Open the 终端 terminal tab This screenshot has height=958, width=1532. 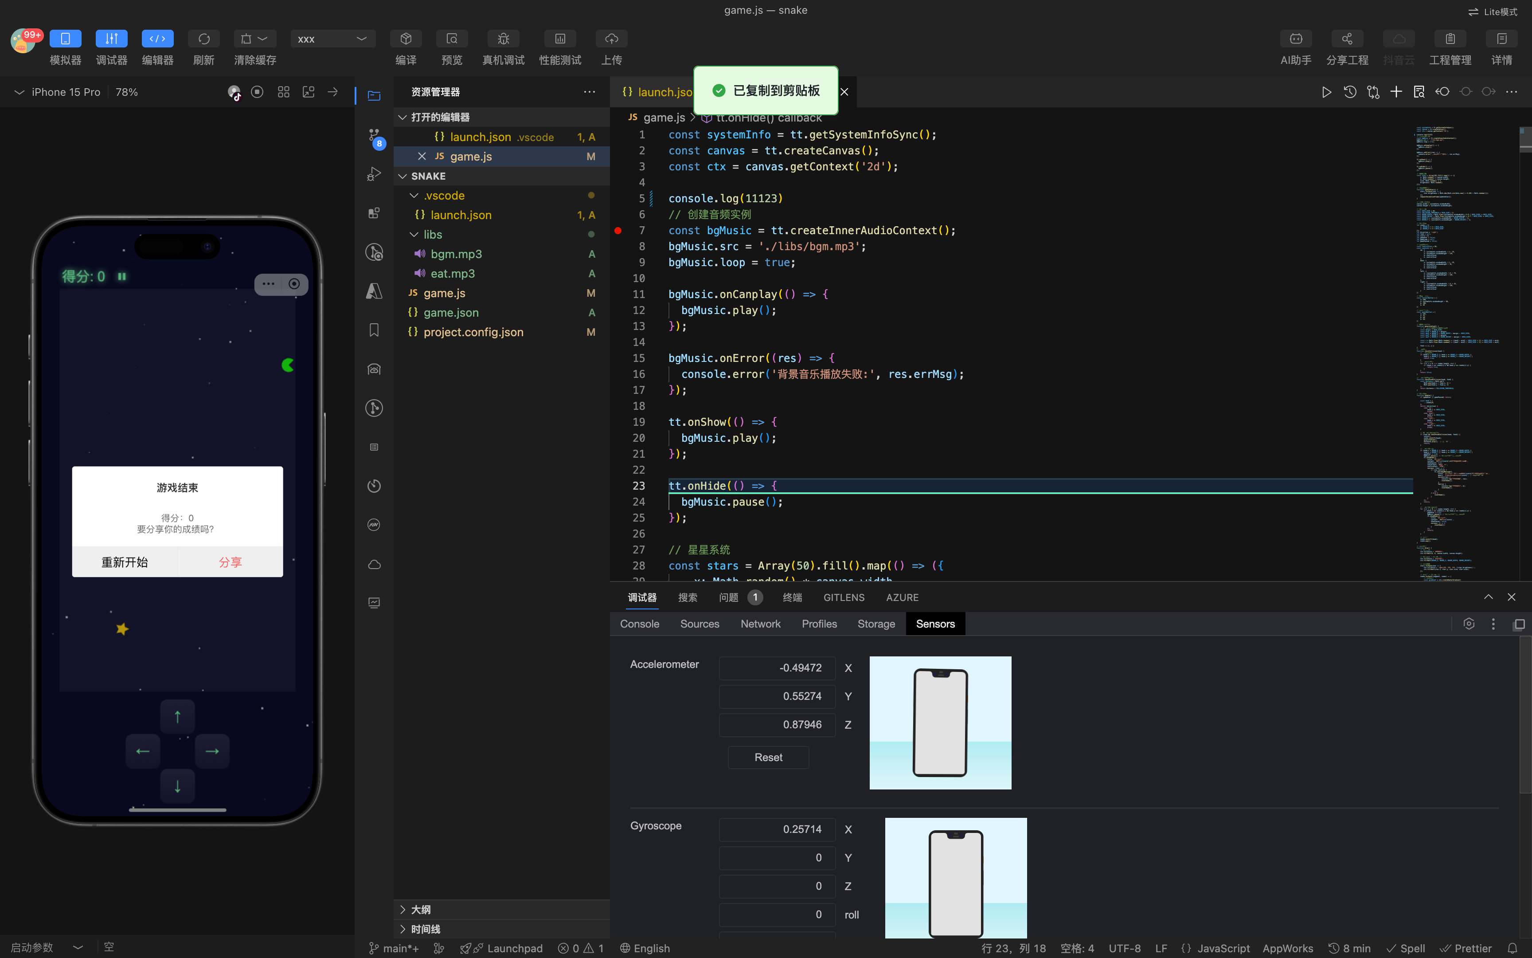792,597
